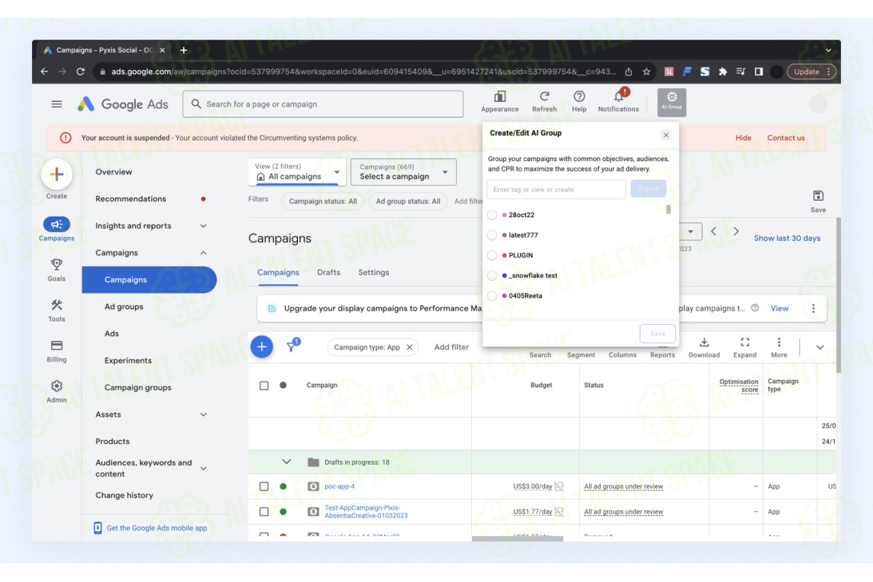Open the filter funnel icon
Viewport: 873px width, 582px height.
coord(293,346)
